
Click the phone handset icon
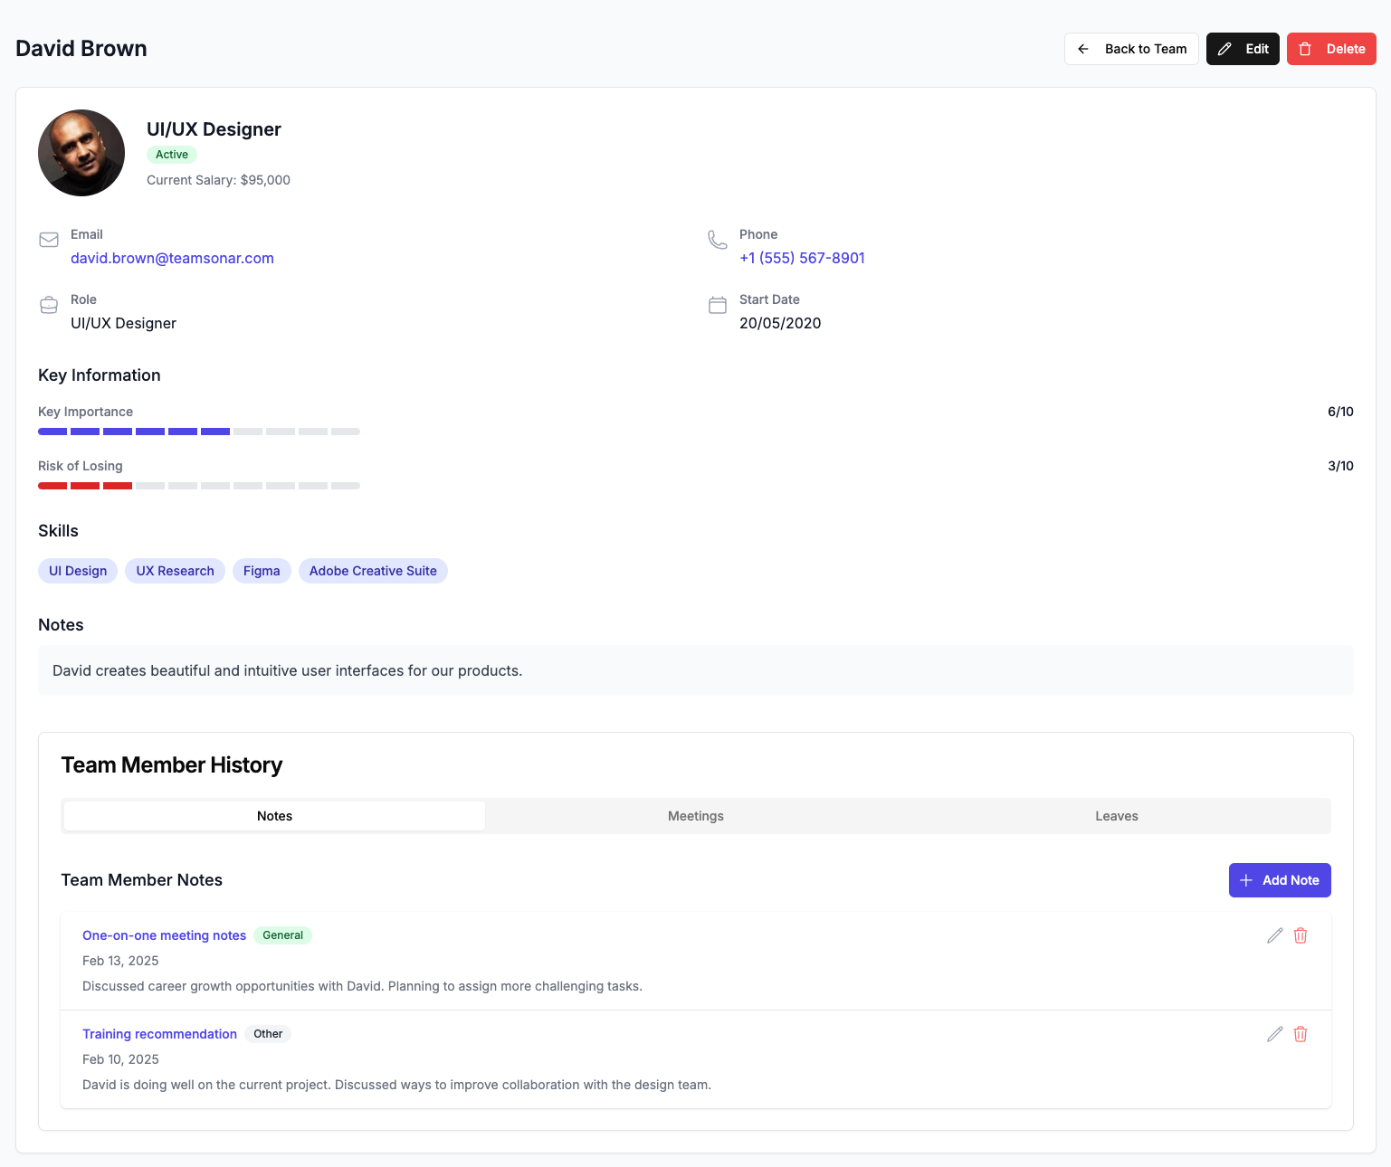718,240
